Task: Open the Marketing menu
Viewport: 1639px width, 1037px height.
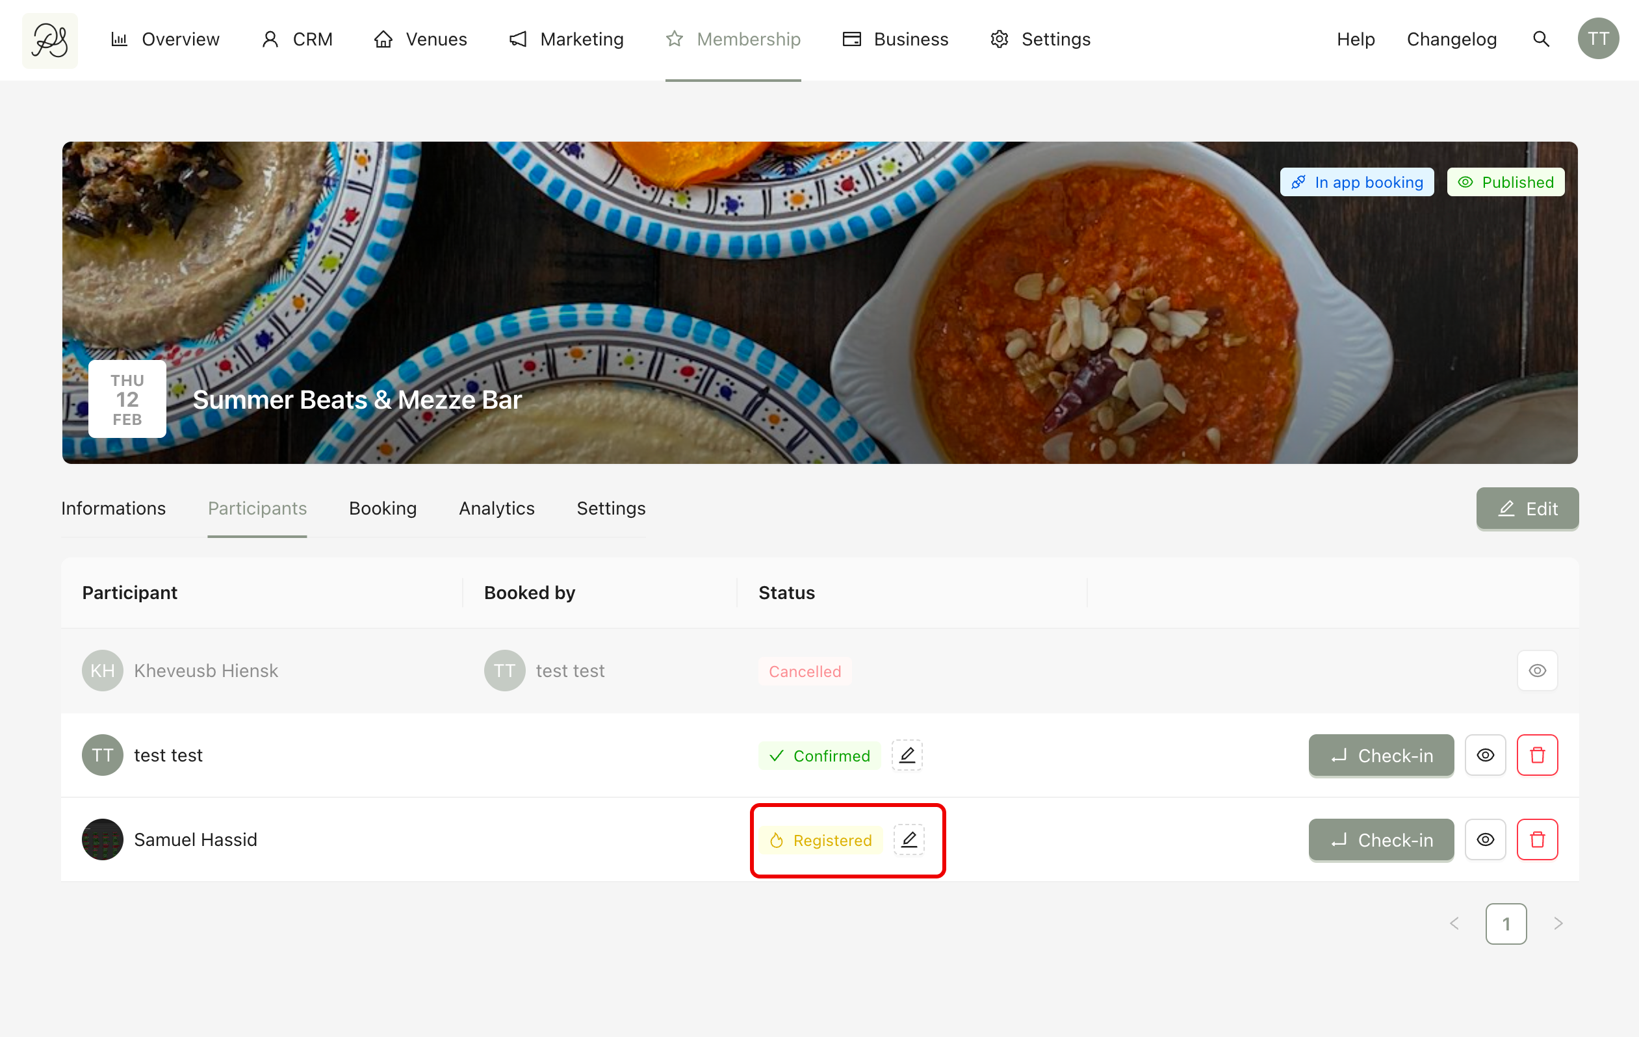Action: pyautogui.click(x=566, y=40)
